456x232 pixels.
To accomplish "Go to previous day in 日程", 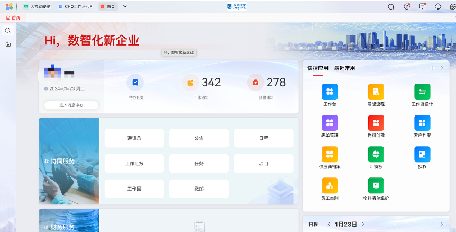I will (x=329, y=224).
